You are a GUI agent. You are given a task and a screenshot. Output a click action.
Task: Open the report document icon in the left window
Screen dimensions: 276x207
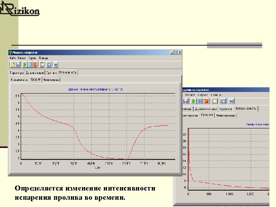(42, 65)
